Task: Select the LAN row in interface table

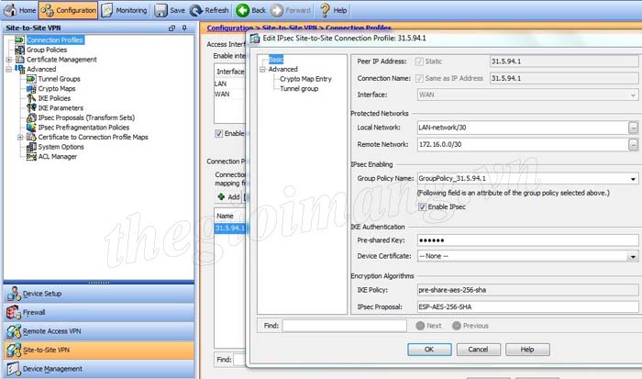Action: (x=229, y=84)
